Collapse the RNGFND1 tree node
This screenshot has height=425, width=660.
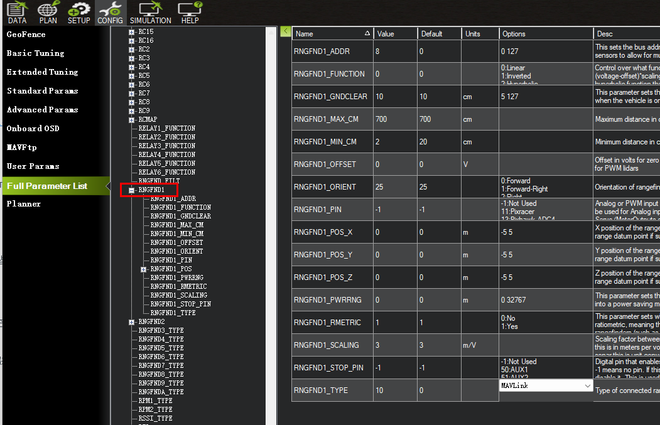click(131, 190)
